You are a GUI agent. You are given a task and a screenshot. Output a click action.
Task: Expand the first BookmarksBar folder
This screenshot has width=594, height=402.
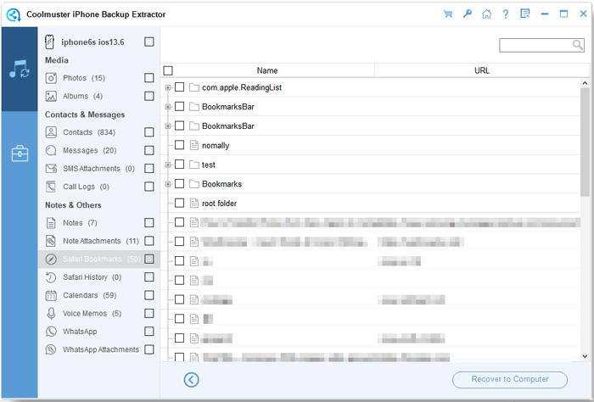coord(168,107)
